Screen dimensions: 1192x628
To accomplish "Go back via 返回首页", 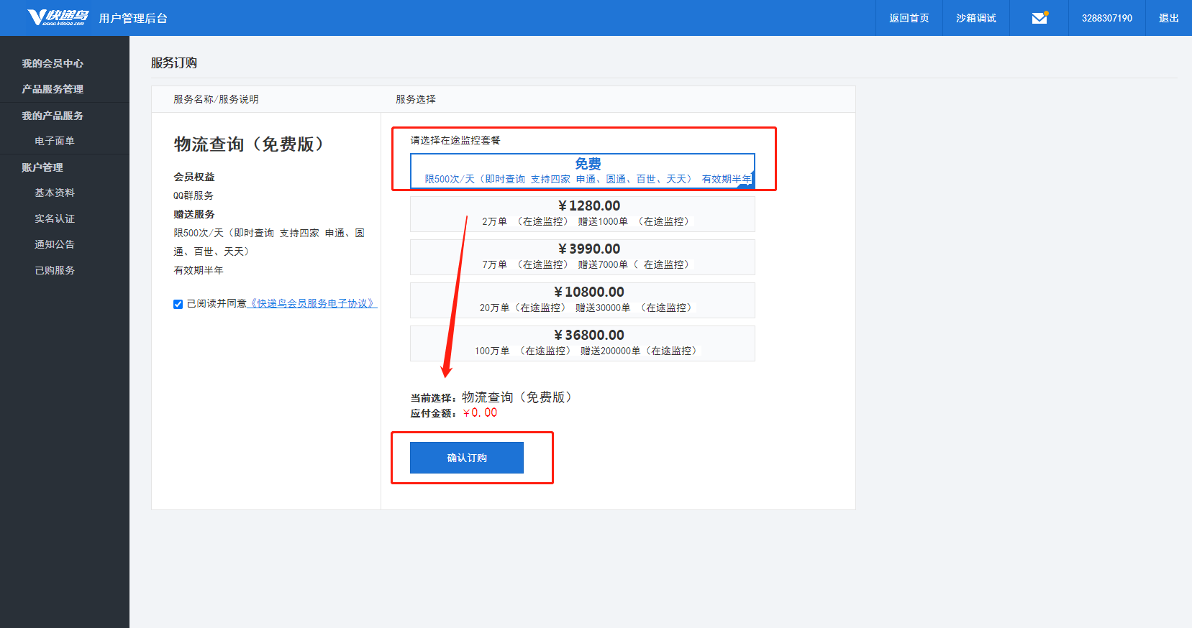I will pyautogui.click(x=909, y=18).
